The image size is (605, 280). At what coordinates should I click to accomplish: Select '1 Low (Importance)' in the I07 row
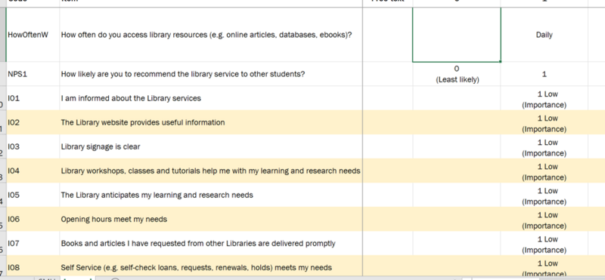click(544, 245)
